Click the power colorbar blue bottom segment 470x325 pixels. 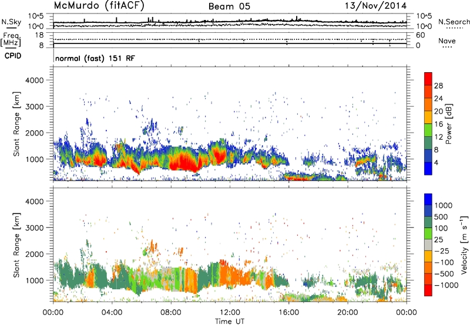[x=428, y=168]
